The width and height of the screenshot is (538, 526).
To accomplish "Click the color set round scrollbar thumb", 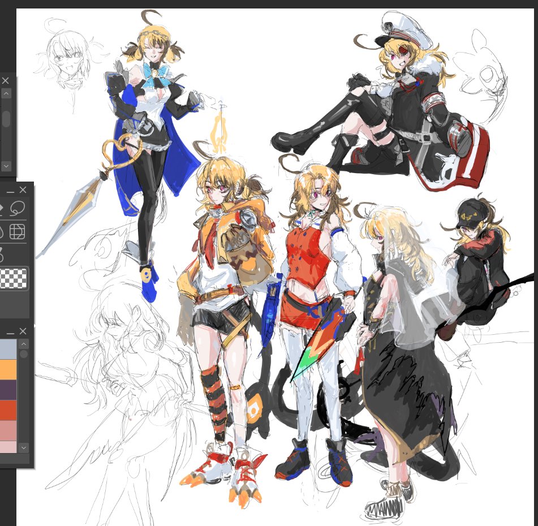I will click(x=23, y=354).
